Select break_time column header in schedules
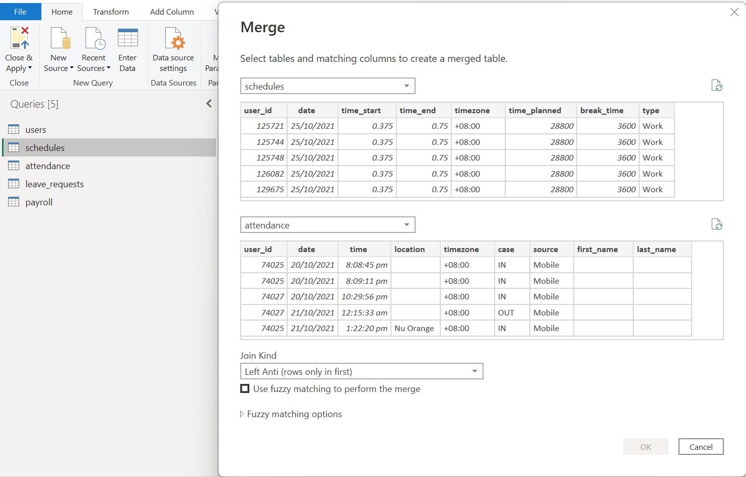 point(607,110)
